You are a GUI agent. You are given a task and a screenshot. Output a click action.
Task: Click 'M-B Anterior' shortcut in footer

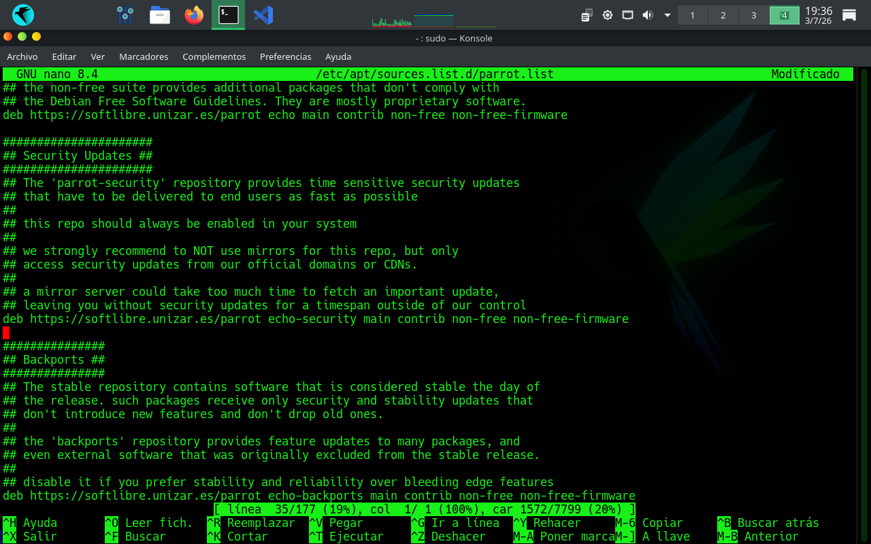pos(758,537)
